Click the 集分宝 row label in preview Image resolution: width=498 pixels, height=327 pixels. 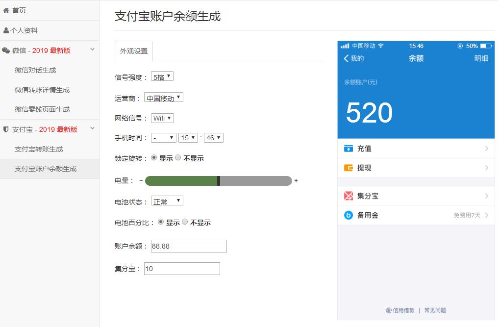pyautogui.click(x=368, y=196)
